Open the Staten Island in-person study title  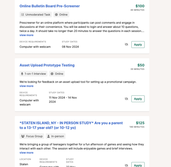click(x=71, y=125)
